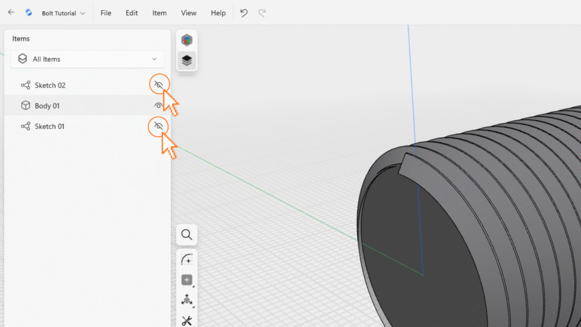Open the File menu
581x327 pixels.
click(x=106, y=13)
